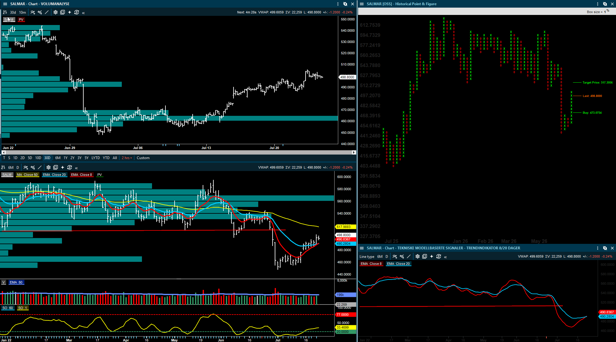Screen dimensions: 616x342
Task: Select the All time range
Action: point(115,158)
